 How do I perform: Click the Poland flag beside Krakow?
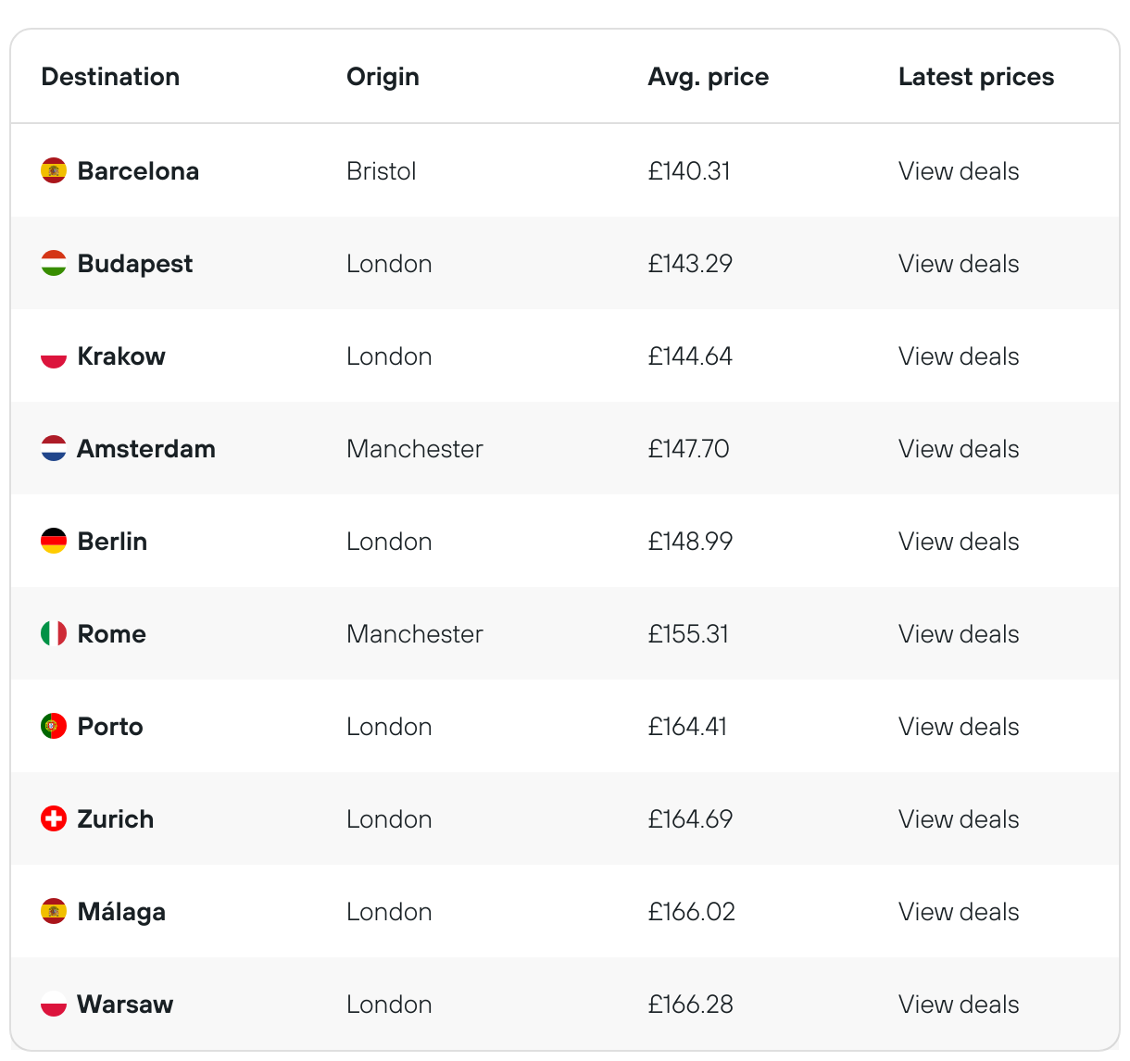54,356
